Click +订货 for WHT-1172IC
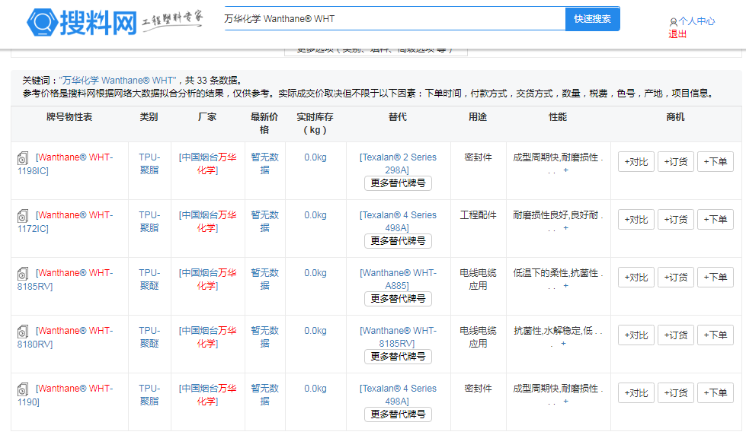Screen dimensions: 746x435 click(x=675, y=220)
